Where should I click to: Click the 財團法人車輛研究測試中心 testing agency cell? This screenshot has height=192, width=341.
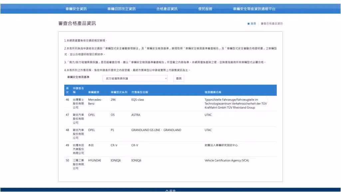pyautogui.click(x=221, y=145)
